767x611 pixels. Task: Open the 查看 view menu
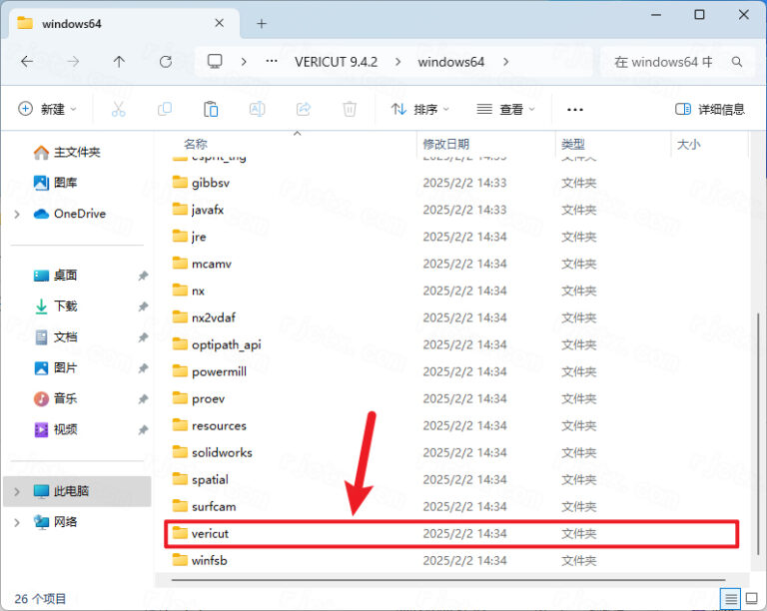point(506,109)
